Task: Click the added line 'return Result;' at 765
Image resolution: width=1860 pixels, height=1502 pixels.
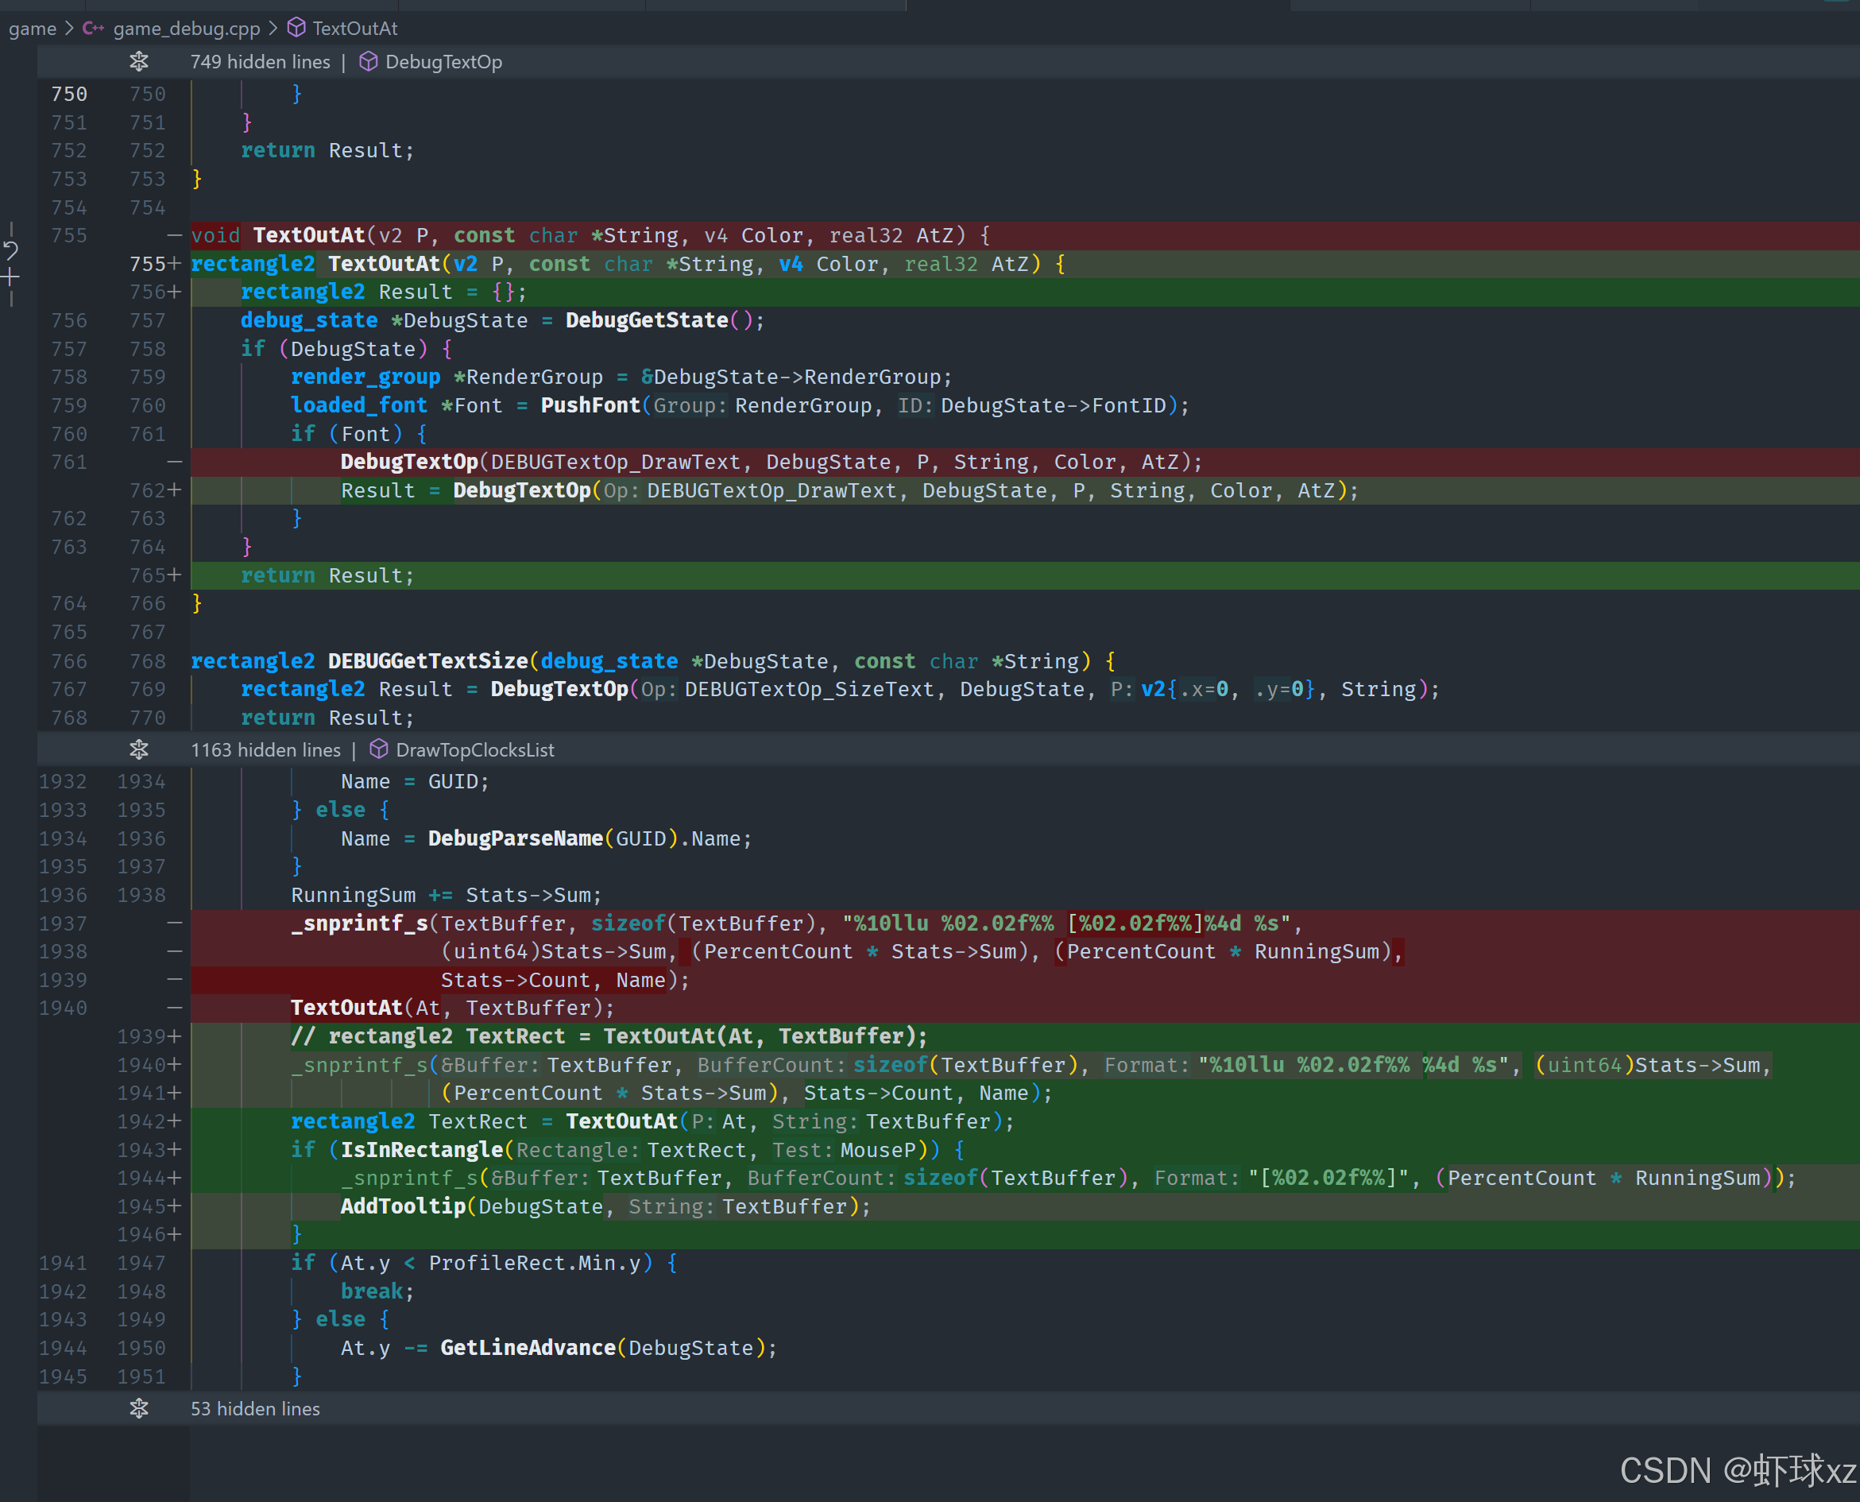Action: click(x=327, y=575)
